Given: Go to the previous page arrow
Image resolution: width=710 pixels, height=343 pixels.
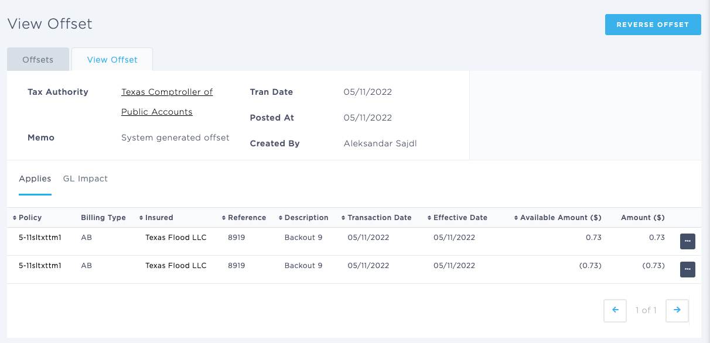Looking at the screenshot, I should point(615,310).
